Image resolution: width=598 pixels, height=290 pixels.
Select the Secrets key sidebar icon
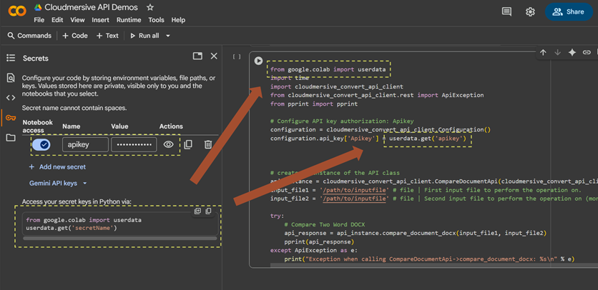(x=11, y=117)
